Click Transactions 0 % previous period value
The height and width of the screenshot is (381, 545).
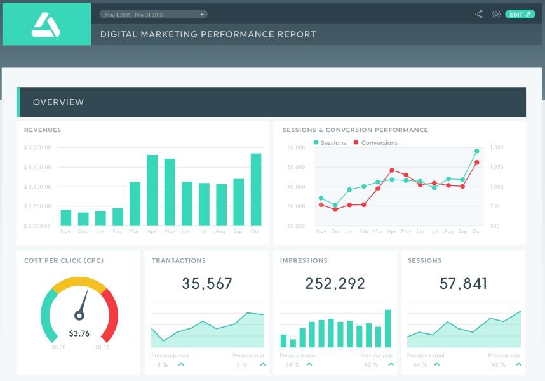tap(162, 364)
